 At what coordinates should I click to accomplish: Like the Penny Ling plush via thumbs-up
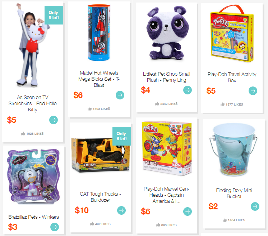click(x=157, y=104)
